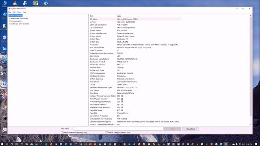
Task: Launch Microsoft Edge from taskbar
Action: [22, 144]
